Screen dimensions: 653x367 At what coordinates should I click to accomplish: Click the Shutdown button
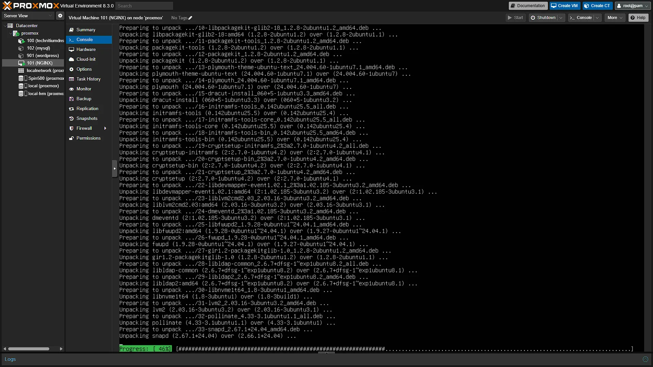click(x=543, y=18)
